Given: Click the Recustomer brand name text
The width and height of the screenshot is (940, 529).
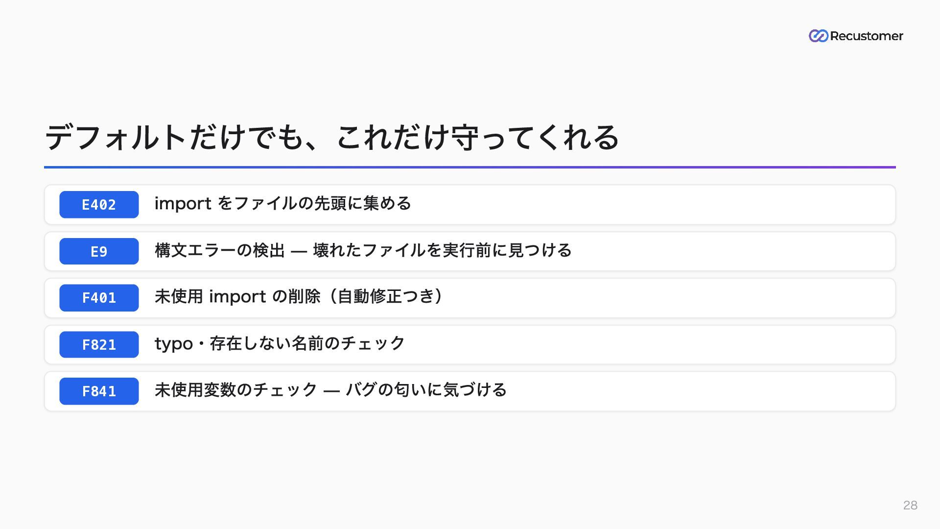Looking at the screenshot, I should pos(867,36).
